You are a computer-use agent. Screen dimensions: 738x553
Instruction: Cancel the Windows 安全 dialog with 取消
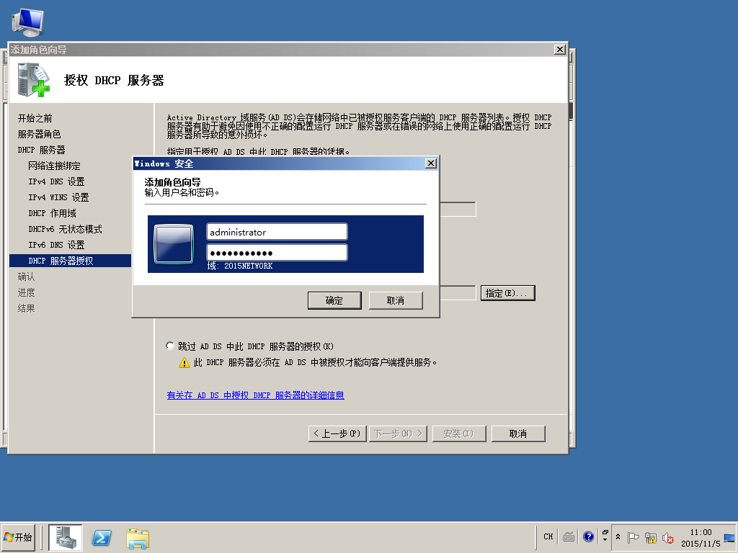(x=396, y=300)
